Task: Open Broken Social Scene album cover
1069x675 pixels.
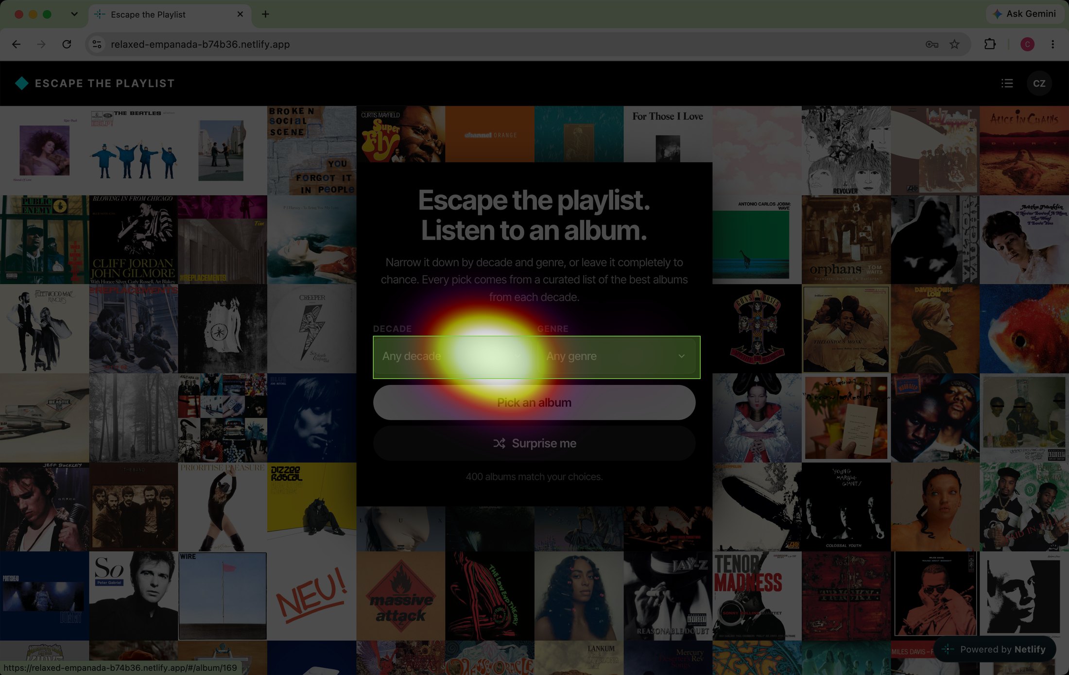Action: point(311,150)
